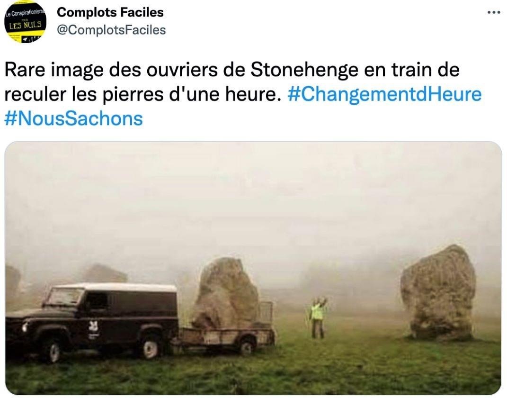Image resolution: width=507 pixels, height=398 pixels.
Task: Open the #ChangementdHeure hashtag
Action: tap(384, 94)
